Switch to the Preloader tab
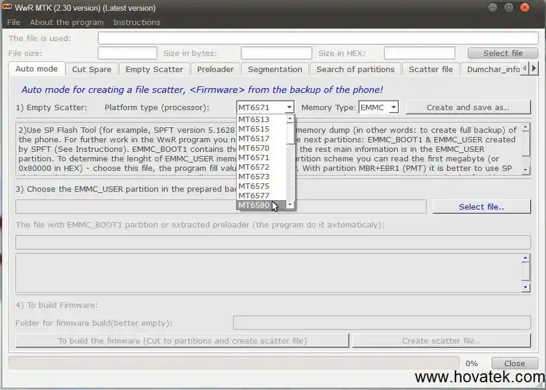546x390 pixels. pos(215,69)
